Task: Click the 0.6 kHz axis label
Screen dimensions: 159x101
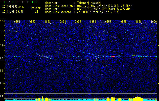Action: point(2,96)
